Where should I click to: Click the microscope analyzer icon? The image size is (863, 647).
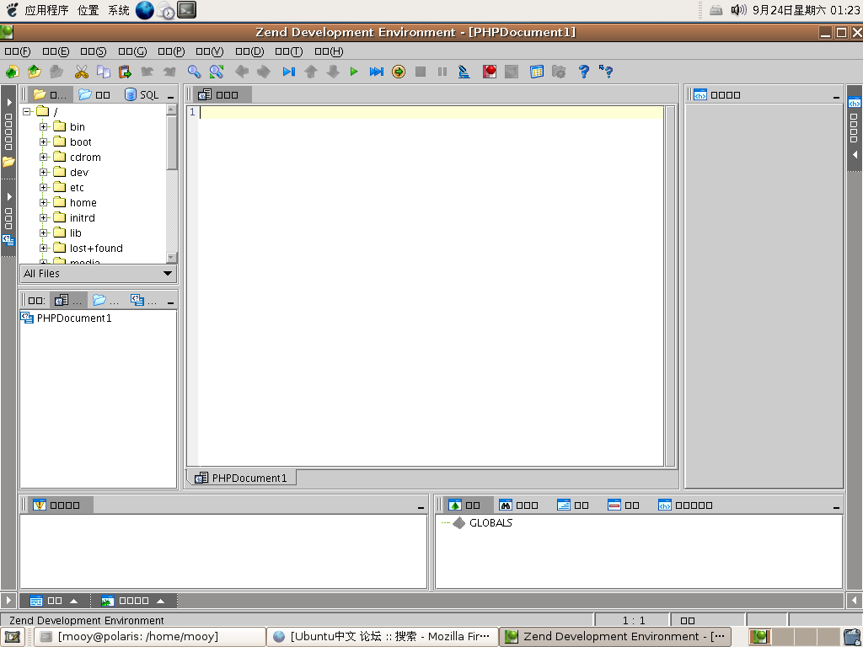[464, 72]
